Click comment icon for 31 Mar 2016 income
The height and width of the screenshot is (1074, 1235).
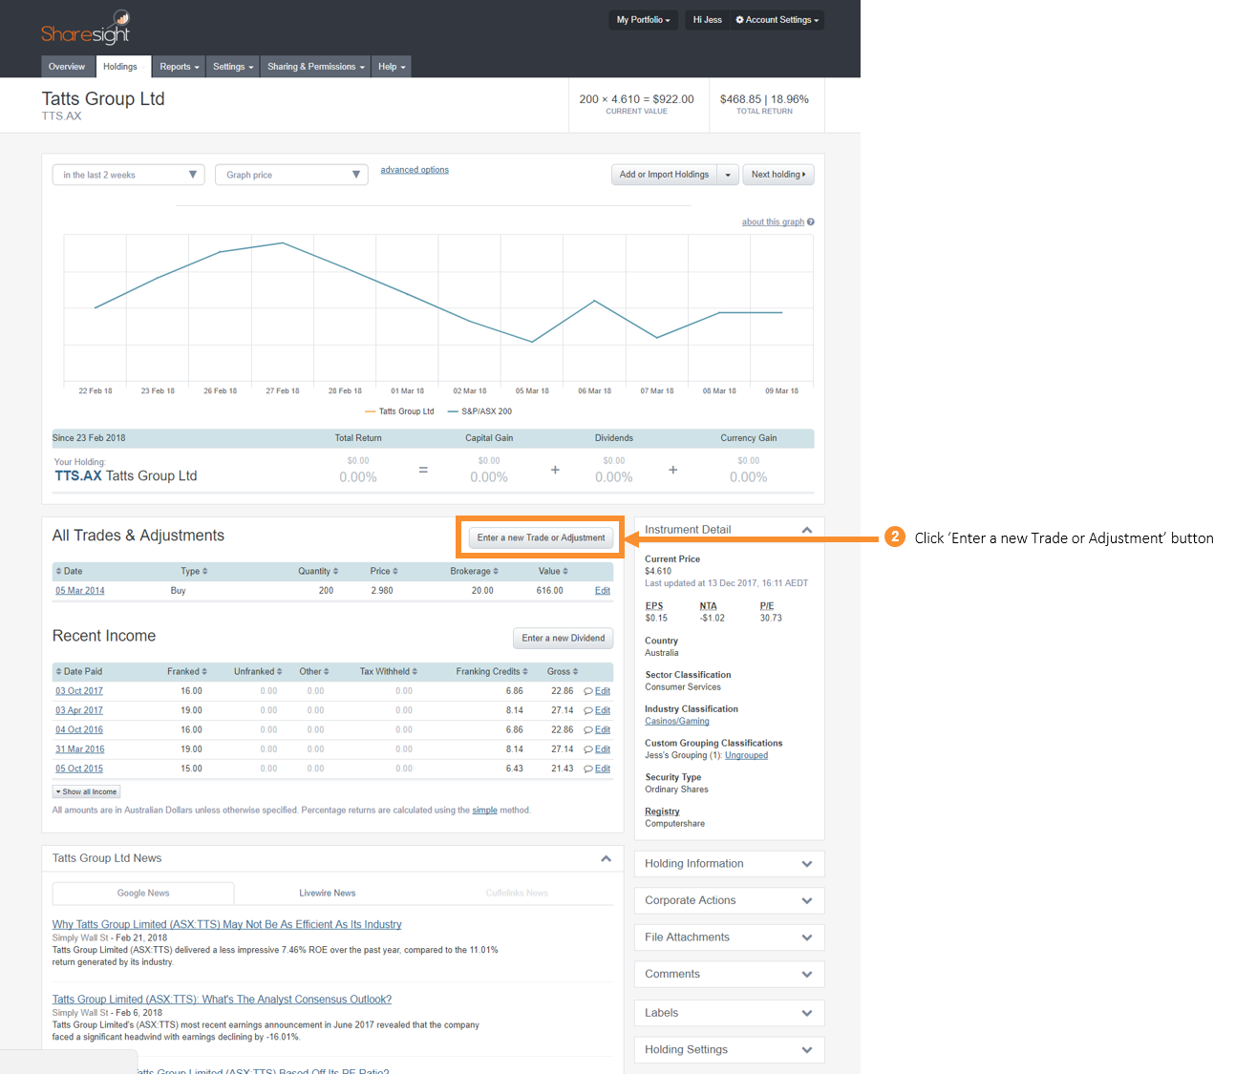coord(588,749)
